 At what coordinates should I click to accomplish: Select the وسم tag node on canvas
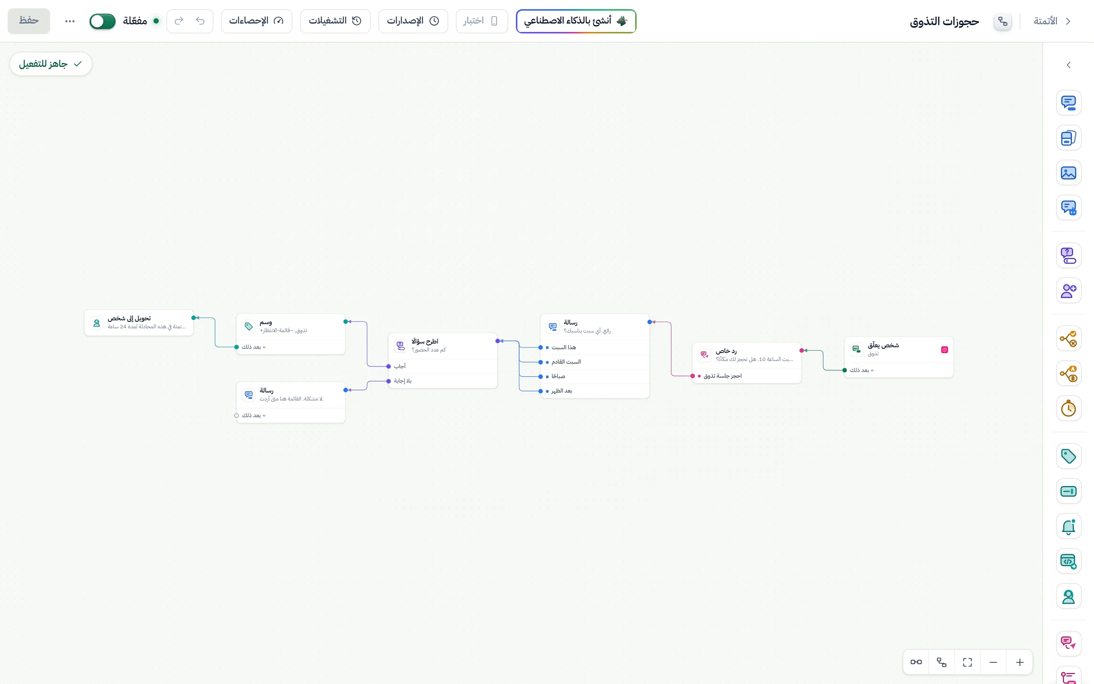point(291,334)
